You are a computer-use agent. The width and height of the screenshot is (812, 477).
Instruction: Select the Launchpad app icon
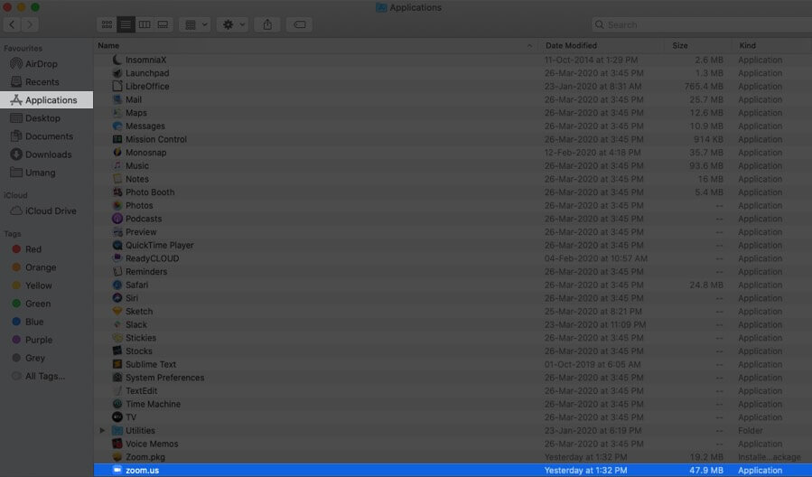pos(117,73)
